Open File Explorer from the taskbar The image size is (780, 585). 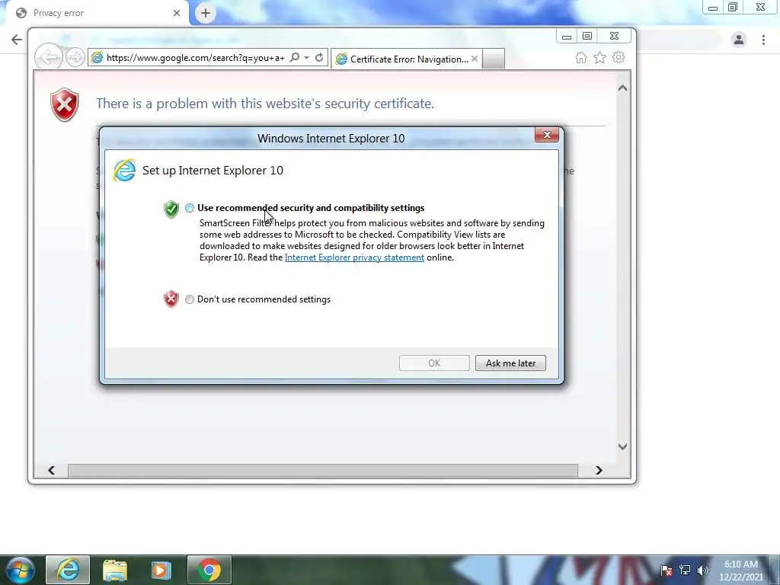coord(115,570)
